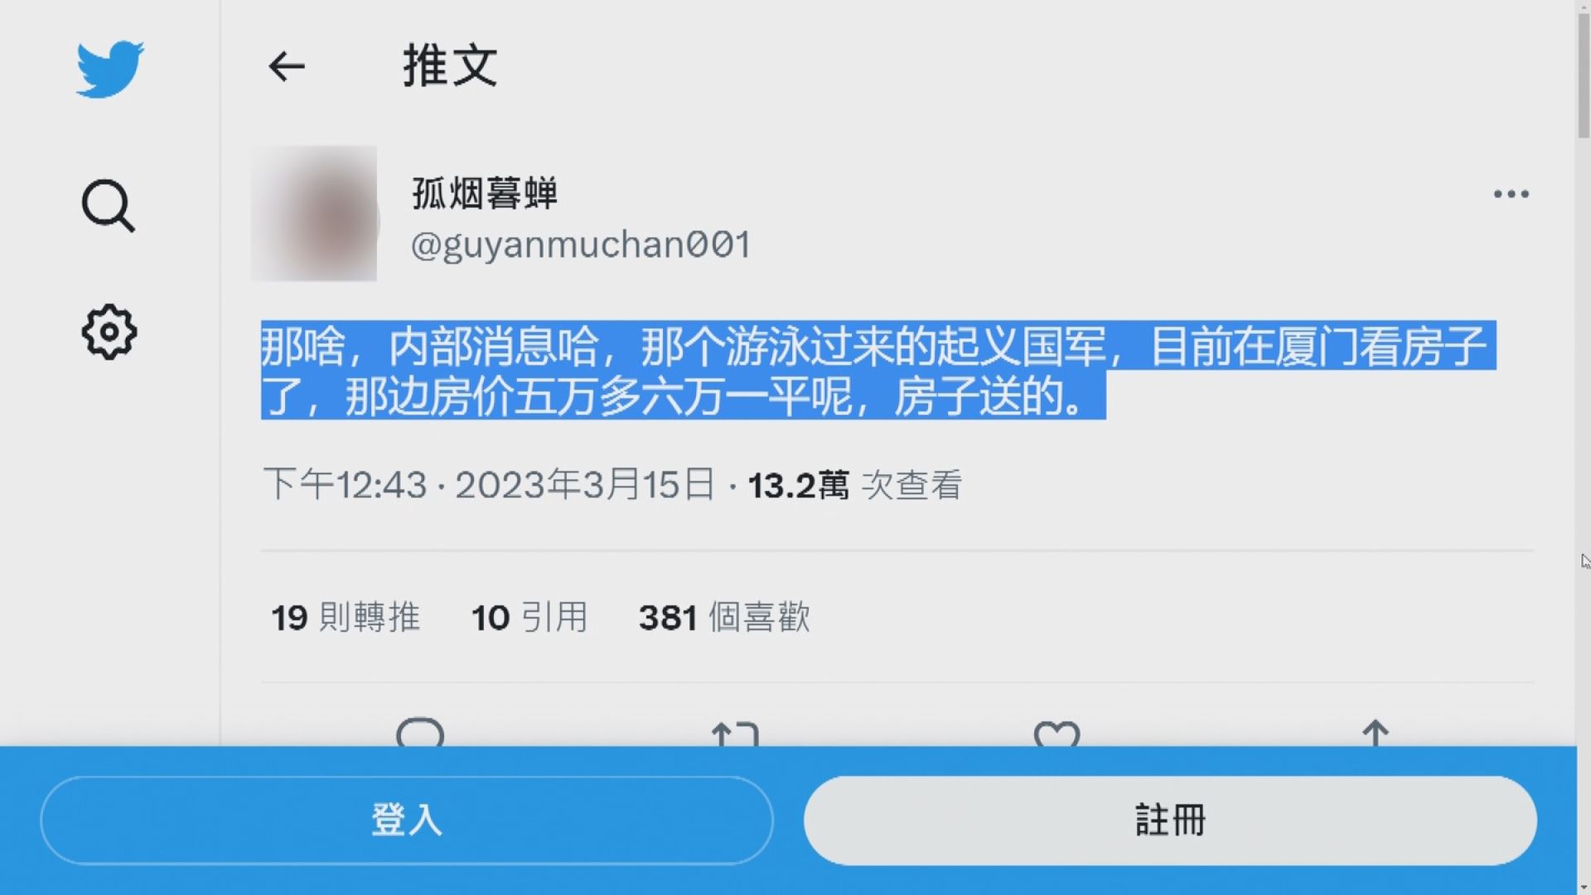The width and height of the screenshot is (1591, 895).
Task: Click the Twitter bird logo
Action: pyautogui.click(x=109, y=69)
